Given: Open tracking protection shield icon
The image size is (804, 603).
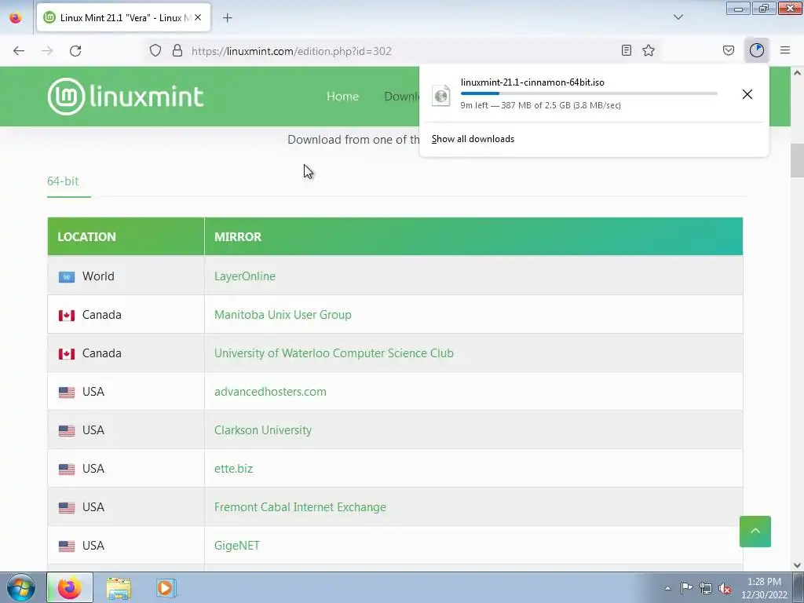Looking at the screenshot, I should (155, 51).
